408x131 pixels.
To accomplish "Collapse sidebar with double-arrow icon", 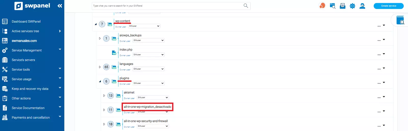I will click(60, 6).
